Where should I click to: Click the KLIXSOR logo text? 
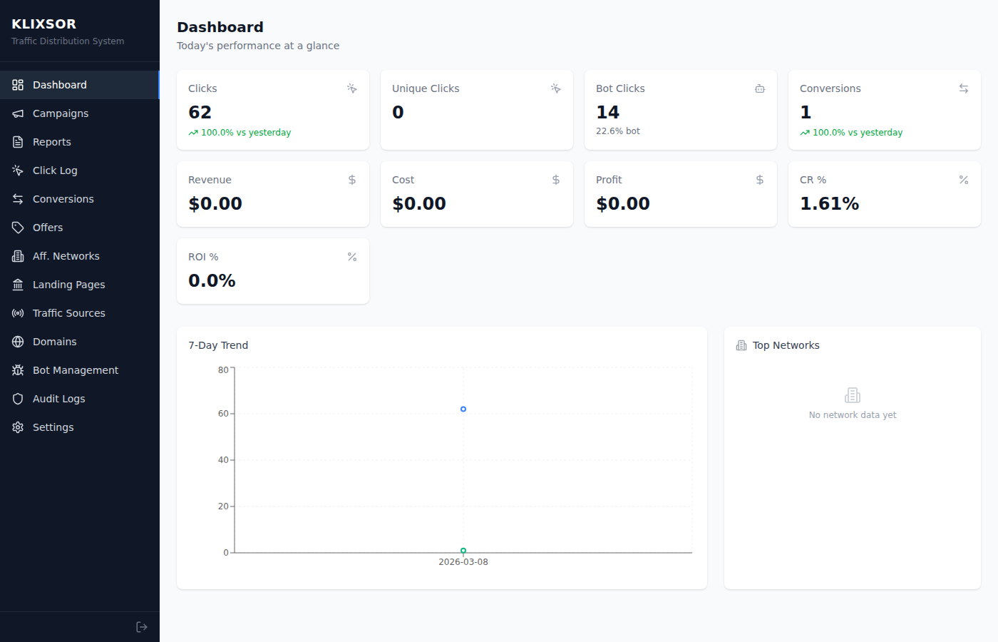click(x=43, y=24)
